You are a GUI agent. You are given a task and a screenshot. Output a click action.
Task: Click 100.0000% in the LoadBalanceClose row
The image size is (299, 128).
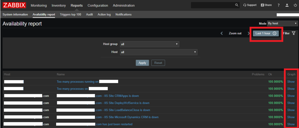coord(276,110)
